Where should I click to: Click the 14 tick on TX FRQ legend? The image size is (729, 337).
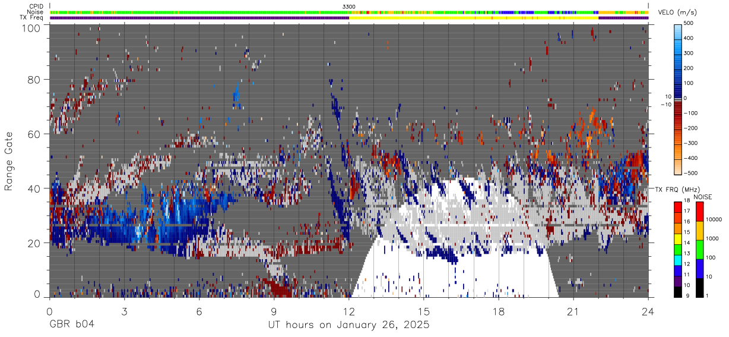pos(687,243)
